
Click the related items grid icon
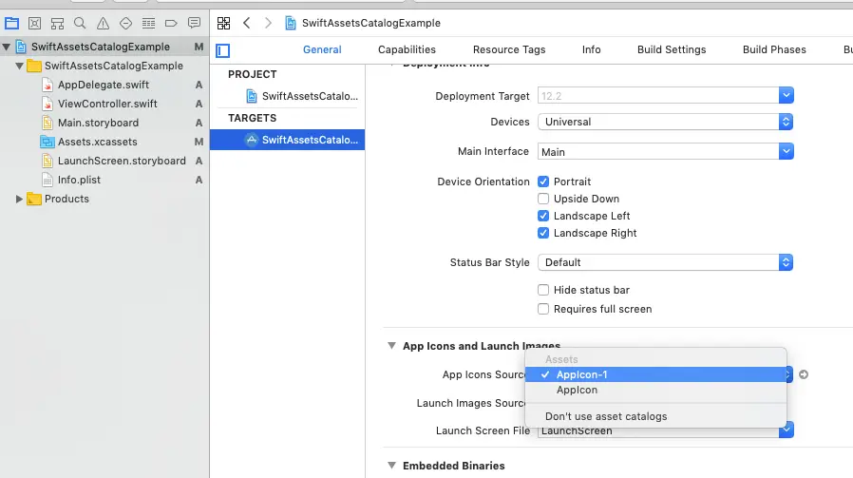(x=223, y=23)
